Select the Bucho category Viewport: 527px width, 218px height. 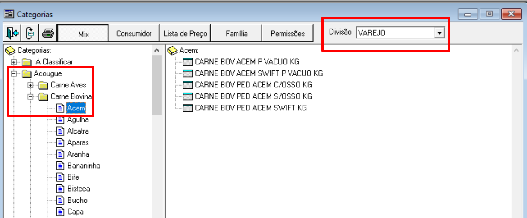[x=77, y=200]
